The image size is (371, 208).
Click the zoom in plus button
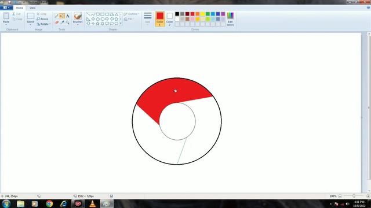[x=368, y=196]
